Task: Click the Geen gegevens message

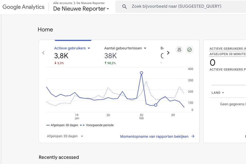Action: point(233,104)
